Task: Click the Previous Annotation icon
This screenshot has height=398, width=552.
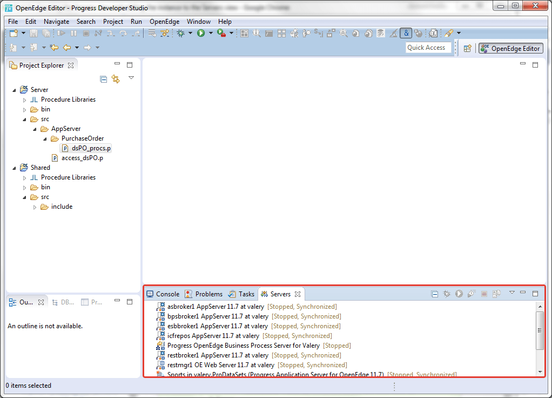Action: pyautogui.click(x=34, y=47)
